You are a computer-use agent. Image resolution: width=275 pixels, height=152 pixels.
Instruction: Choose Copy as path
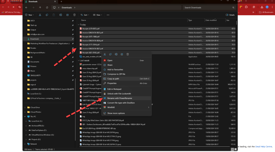point(126,79)
